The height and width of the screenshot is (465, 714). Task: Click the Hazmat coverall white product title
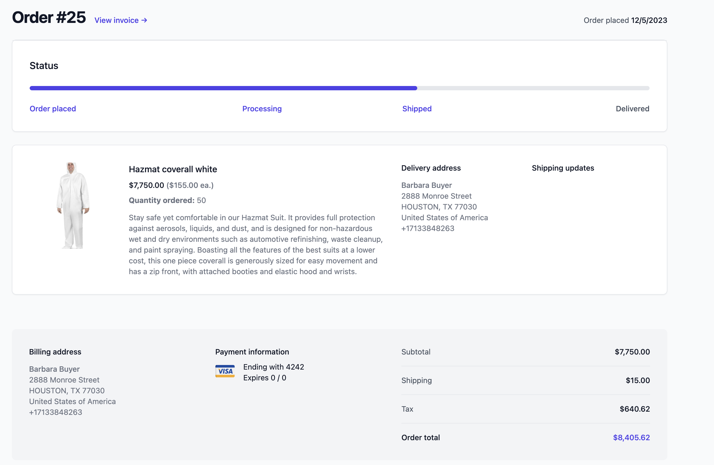click(x=173, y=169)
